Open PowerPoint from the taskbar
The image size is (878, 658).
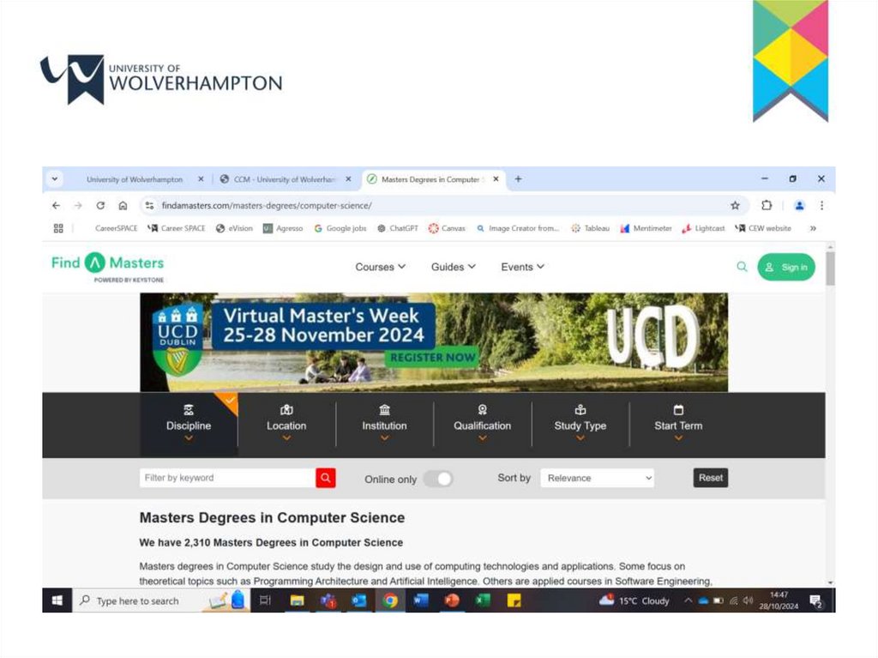(x=451, y=601)
